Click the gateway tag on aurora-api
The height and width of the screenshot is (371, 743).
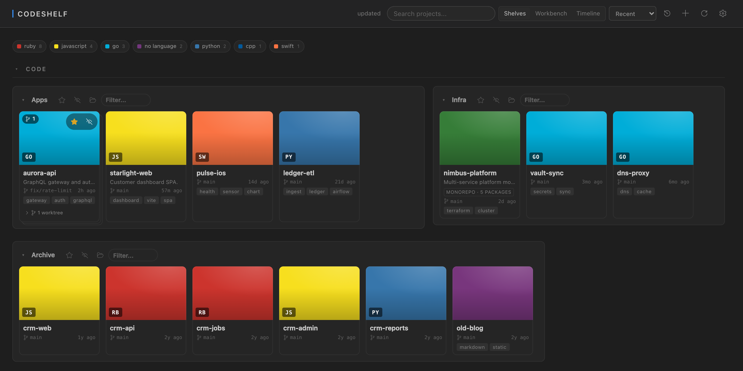[x=36, y=200]
